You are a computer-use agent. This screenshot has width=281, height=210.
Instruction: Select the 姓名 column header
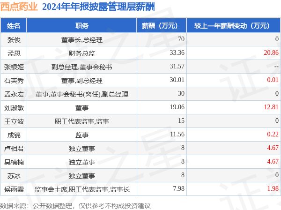point(14,26)
